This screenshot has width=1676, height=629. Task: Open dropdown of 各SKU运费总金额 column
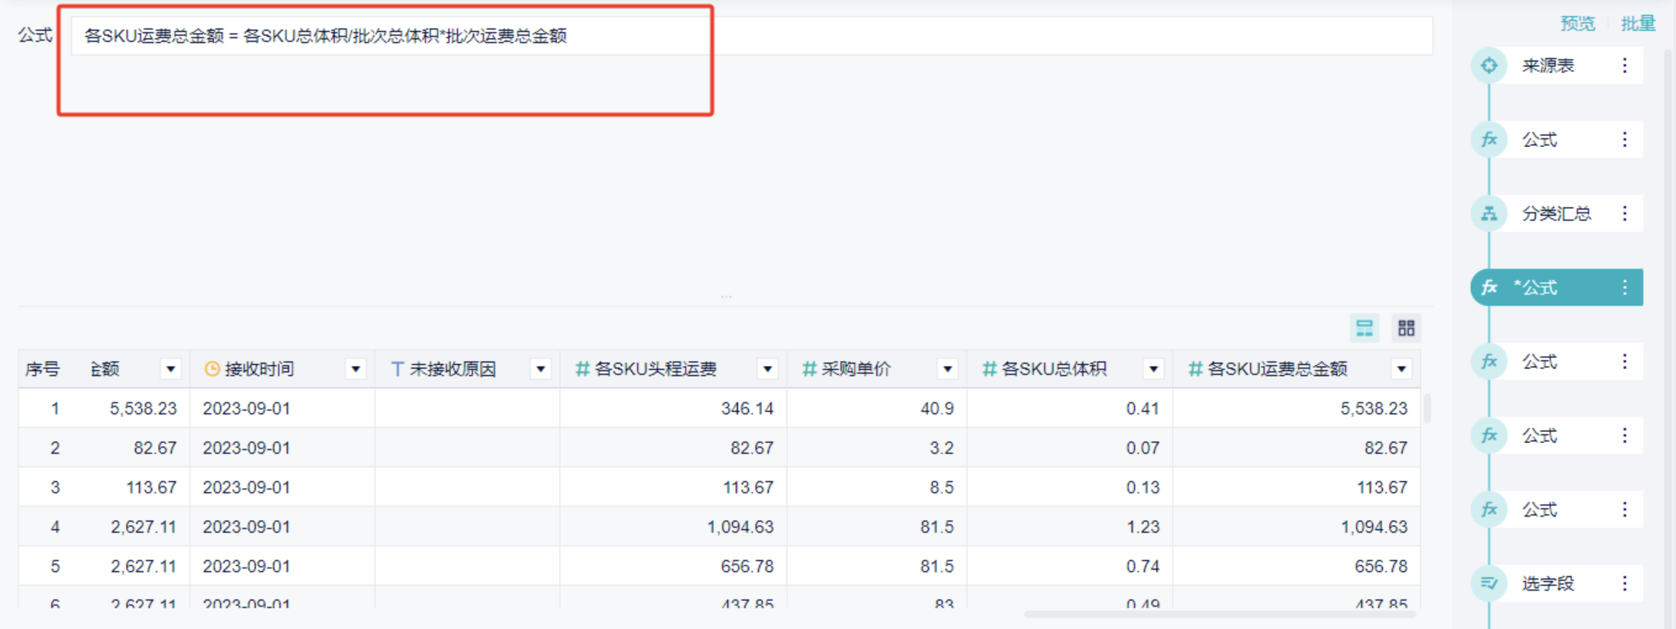tap(1401, 369)
